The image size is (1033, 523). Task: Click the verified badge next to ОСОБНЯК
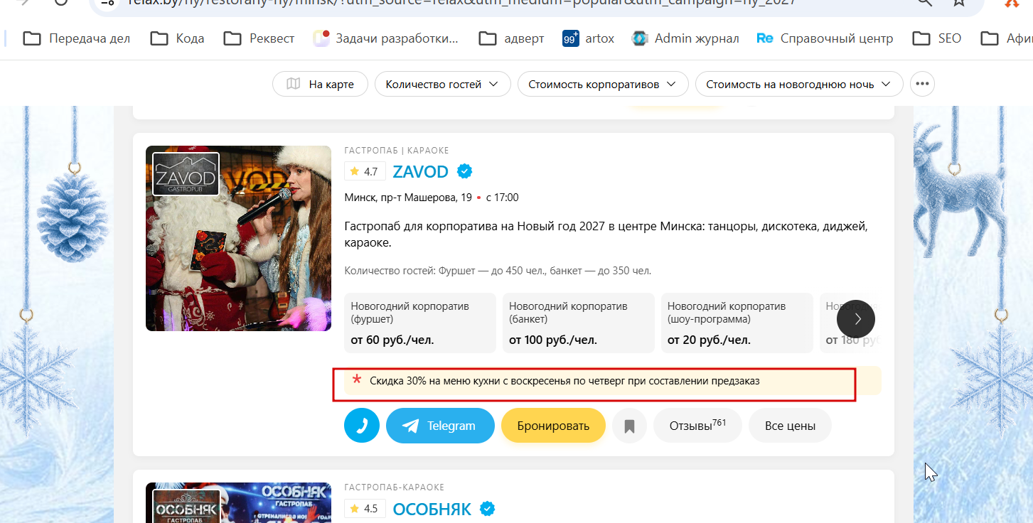tap(488, 509)
